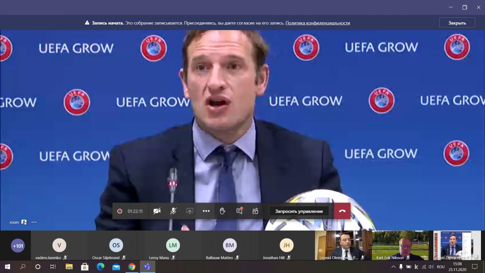Turn on the camera in the meeting toolbar

pos(157,211)
